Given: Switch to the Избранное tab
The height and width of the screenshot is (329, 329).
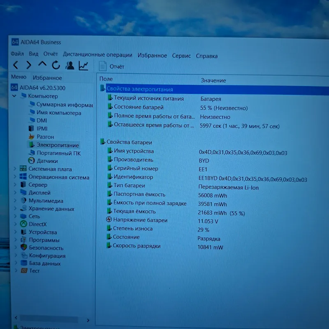Looking at the screenshot, I should click(x=47, y=78).
